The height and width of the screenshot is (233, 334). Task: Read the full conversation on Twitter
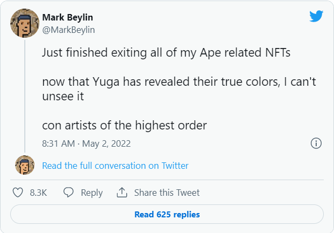pos(115,166)
